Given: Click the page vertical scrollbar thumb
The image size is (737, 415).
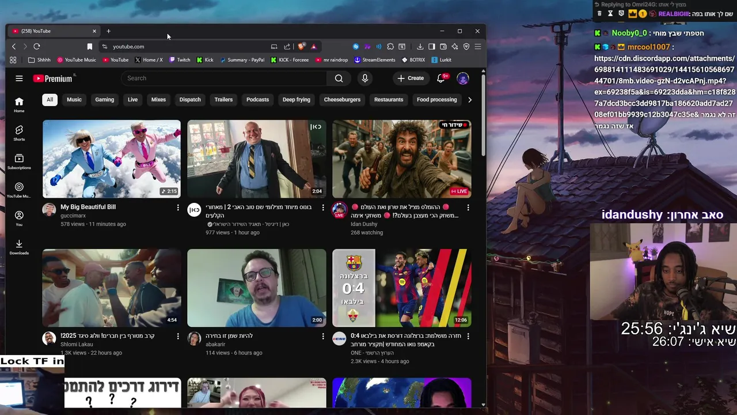Looking at the screenshot, I should click(483, 115).
